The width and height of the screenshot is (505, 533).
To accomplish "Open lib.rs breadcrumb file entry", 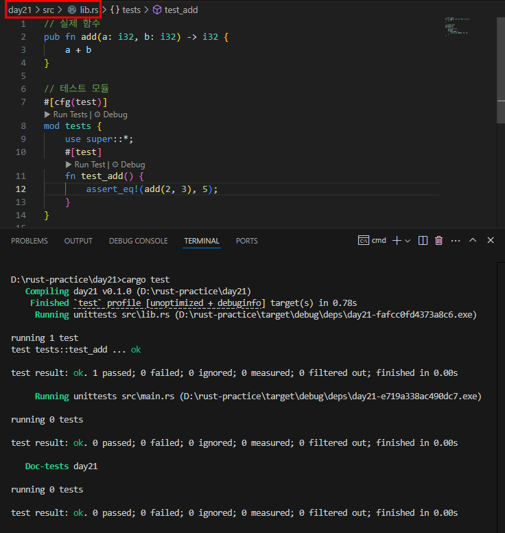I will tap(89, 10).
